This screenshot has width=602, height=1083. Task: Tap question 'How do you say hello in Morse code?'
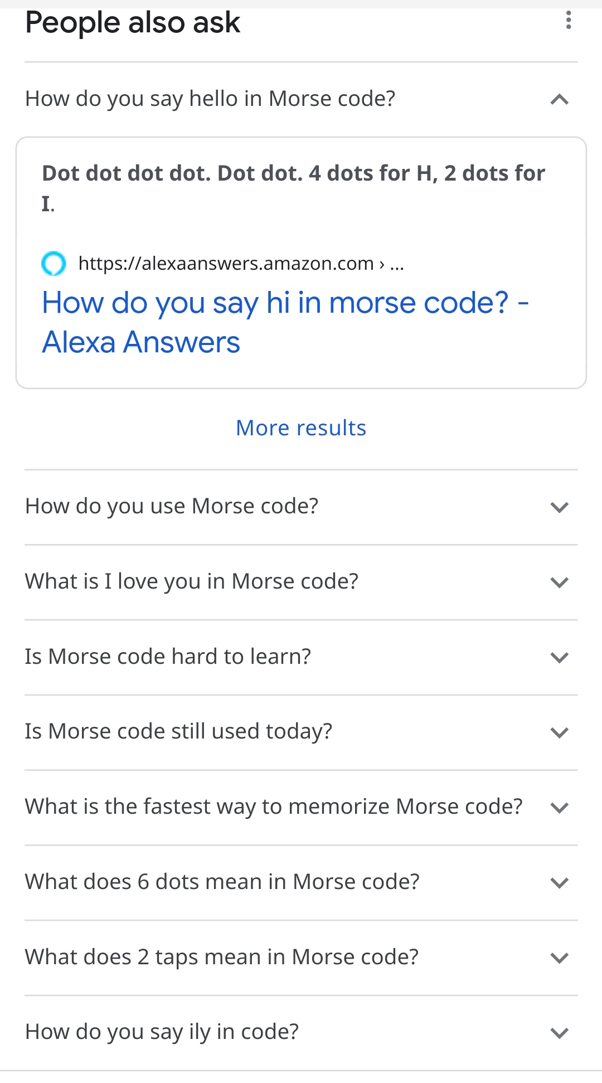point(210,99)
